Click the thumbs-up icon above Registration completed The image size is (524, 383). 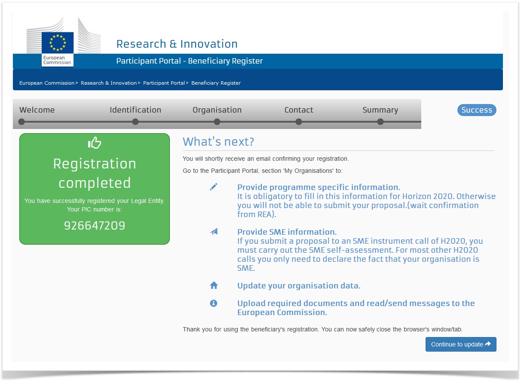(95, 143)
